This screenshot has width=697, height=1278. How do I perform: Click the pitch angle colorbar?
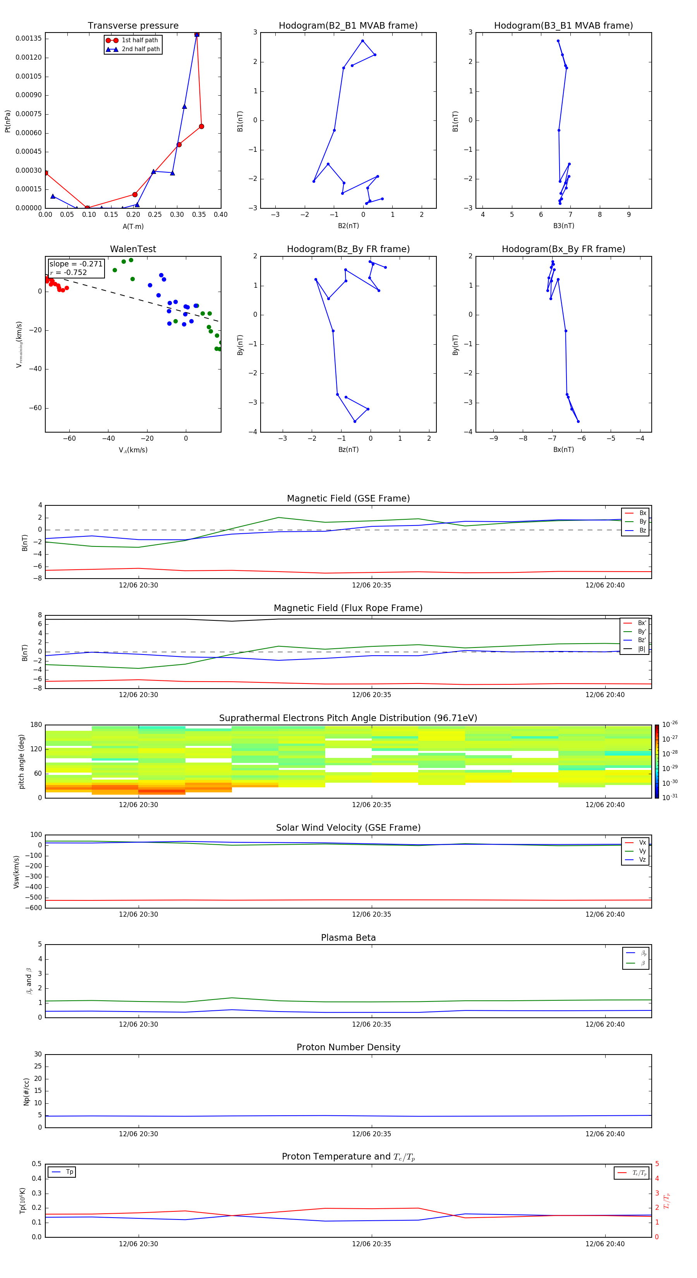pyautogui.click(x=657, y=761)
